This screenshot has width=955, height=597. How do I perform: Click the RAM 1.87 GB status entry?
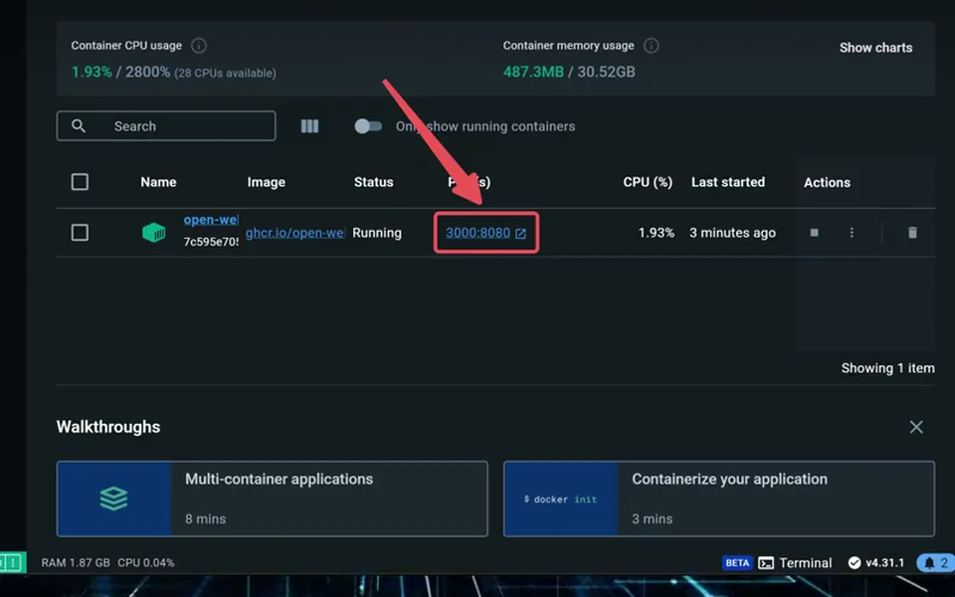pyautogui.click(x=76, y=563)
